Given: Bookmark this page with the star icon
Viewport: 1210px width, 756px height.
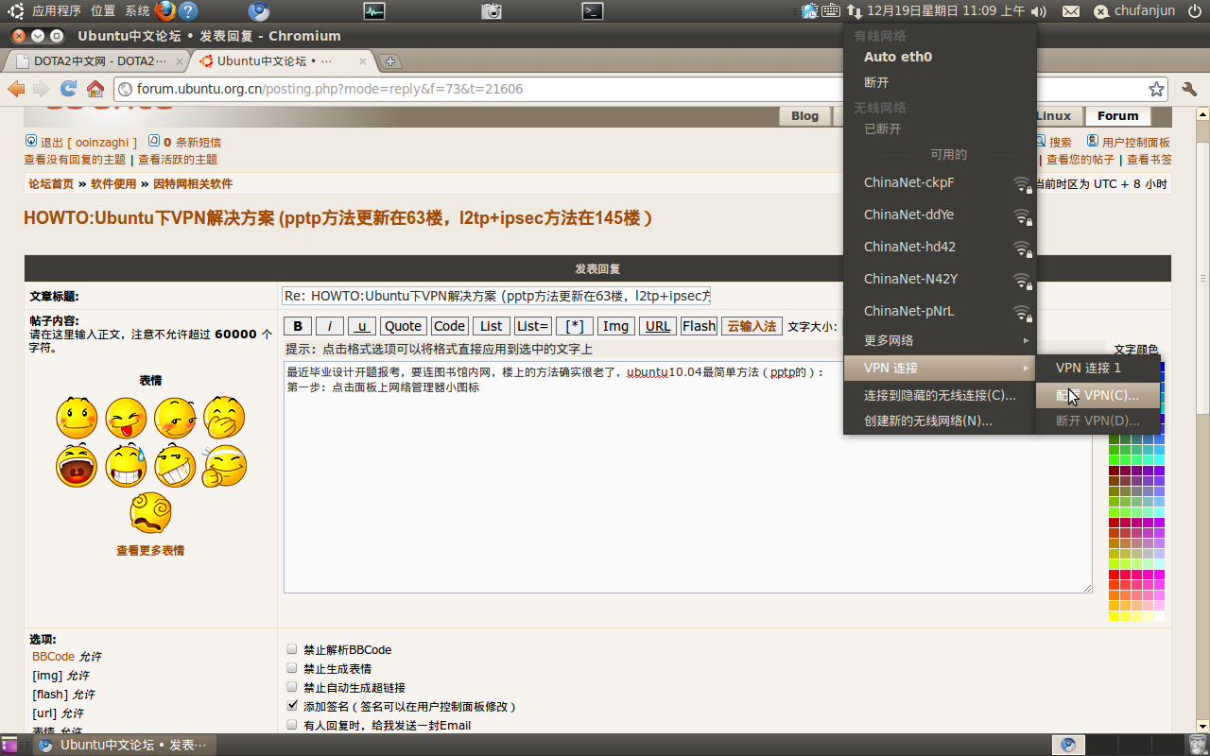Looking at the screenshot, I should click(x=1156, y=89).
